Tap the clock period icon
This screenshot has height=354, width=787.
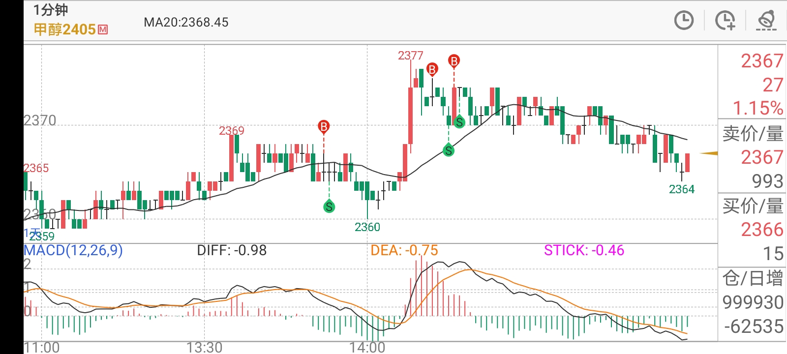[x=684, y=21]
